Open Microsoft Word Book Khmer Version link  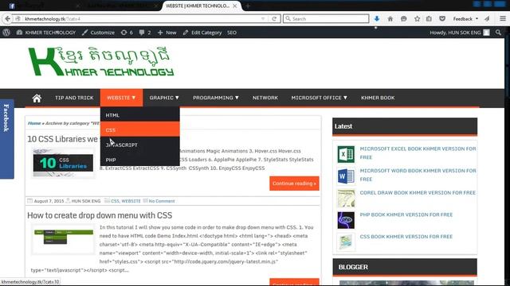(x=418, y=175)
